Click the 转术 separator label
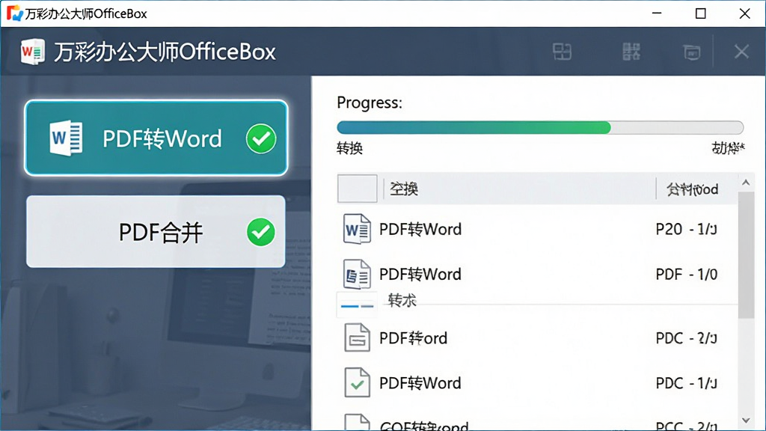Image resolution: width=766 pixels, height=431 pixels. pyautogui.click(x=402, y=300)
